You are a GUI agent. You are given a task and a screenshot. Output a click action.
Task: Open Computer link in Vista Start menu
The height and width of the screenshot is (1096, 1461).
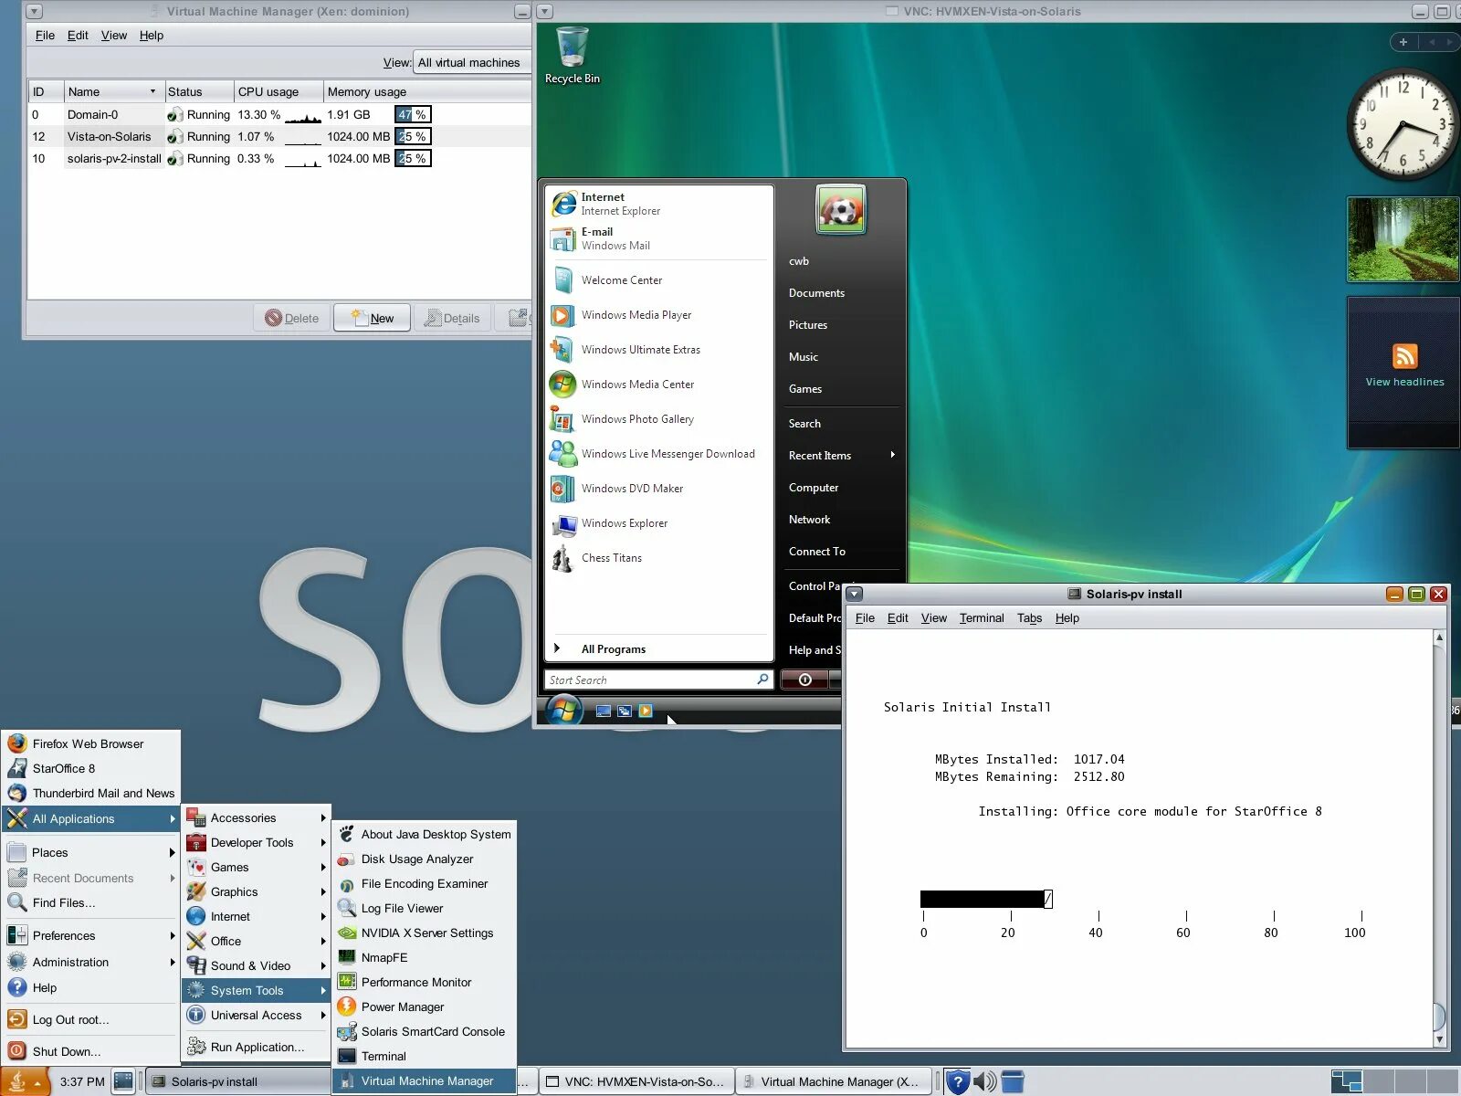(814, 487)
